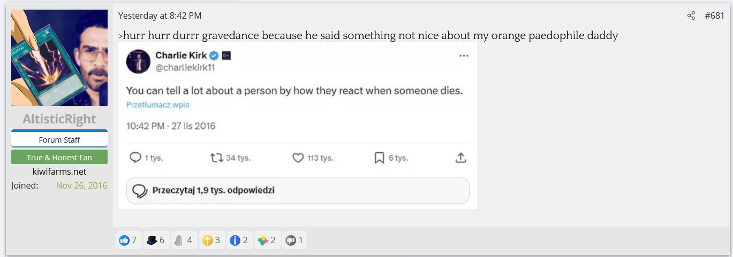Open the AltisticRight user profile name
733x257 pixels.
click(59, 119)
